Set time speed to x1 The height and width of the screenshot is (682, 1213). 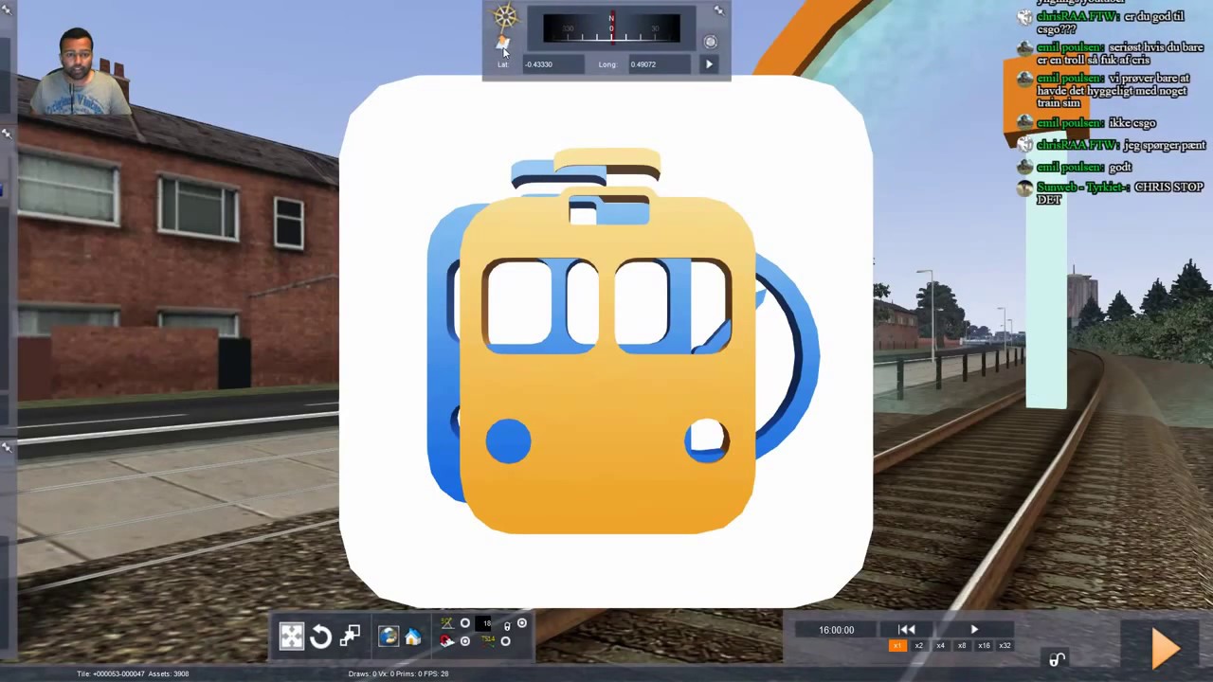point(897,646)
